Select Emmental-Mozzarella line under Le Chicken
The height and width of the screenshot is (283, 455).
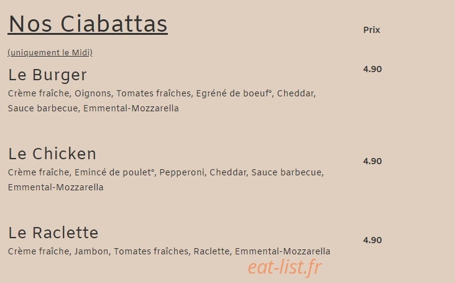56,187
